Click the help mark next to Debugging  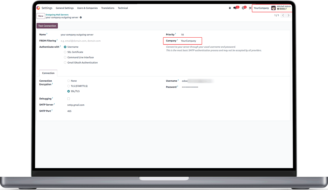[x=52, y=98]
